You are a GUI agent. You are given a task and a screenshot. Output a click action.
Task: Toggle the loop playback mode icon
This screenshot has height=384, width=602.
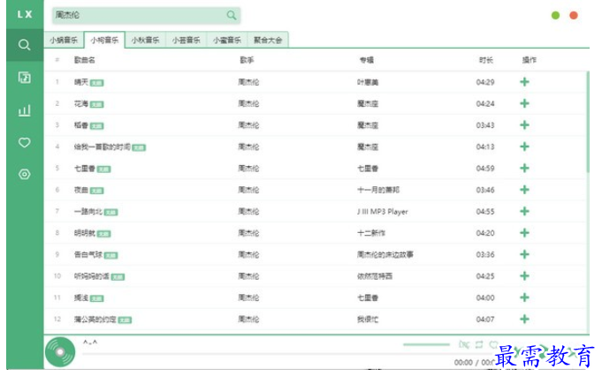pos(479,344)
